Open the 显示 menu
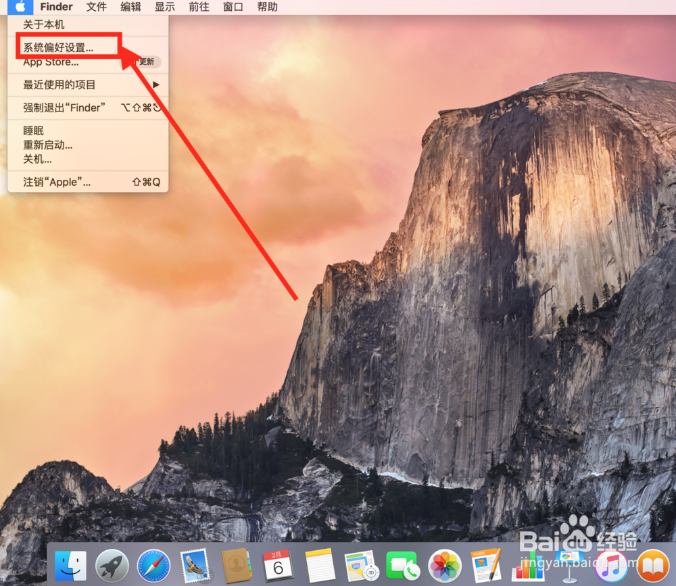The image size is (676, 586). [165, 7]
